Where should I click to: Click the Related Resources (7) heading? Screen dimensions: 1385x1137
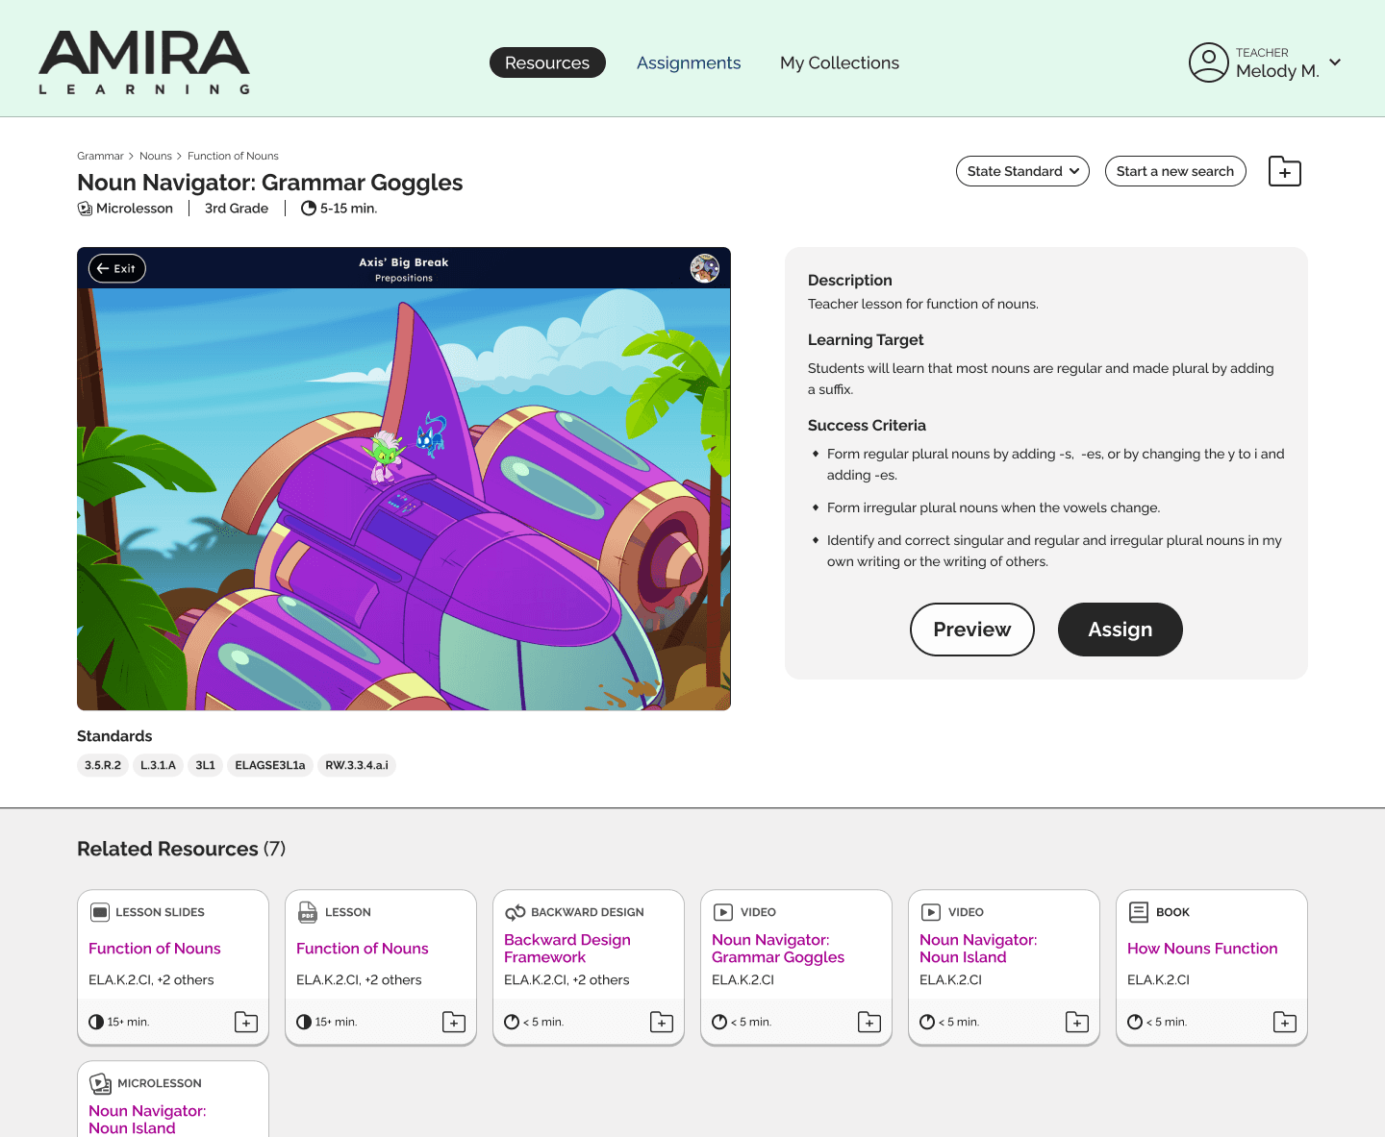click(x=181, y=849)
